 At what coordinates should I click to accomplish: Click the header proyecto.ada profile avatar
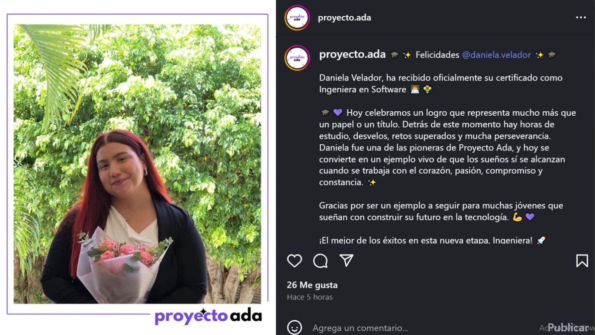297,18
